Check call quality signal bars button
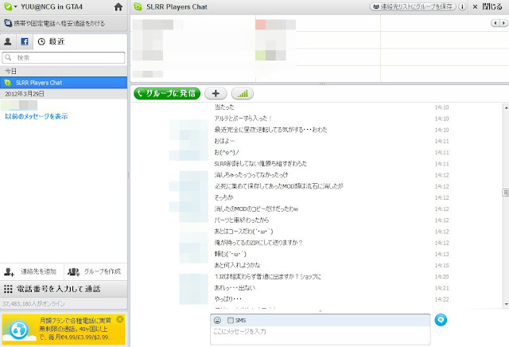509x347 pixels. [x=242, y=94]
